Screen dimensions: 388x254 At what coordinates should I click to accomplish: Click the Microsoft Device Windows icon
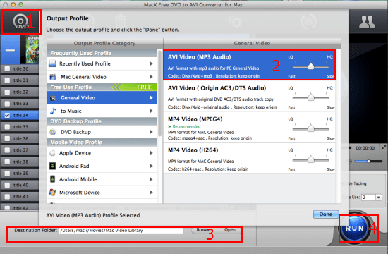coord(52,193)
